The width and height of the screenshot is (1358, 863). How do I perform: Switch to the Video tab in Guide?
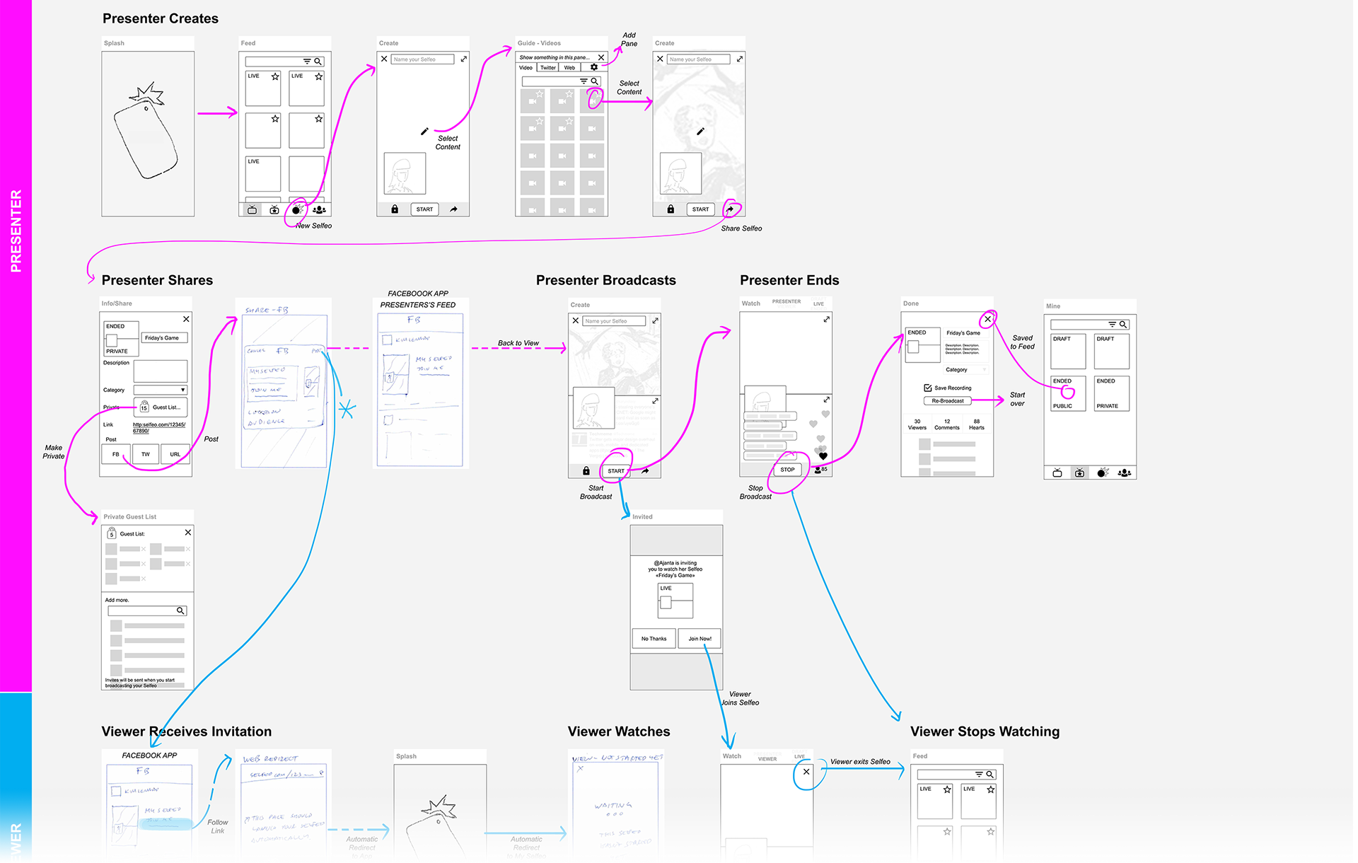pos(526,68)
